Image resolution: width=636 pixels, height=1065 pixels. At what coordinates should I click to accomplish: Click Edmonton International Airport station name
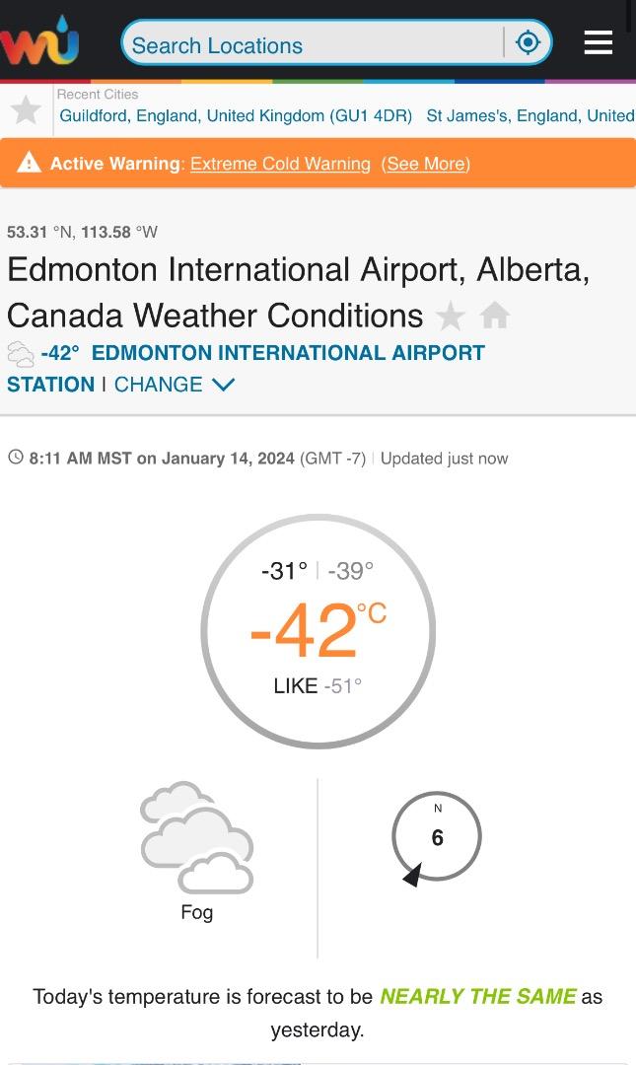tap(288, 353)
